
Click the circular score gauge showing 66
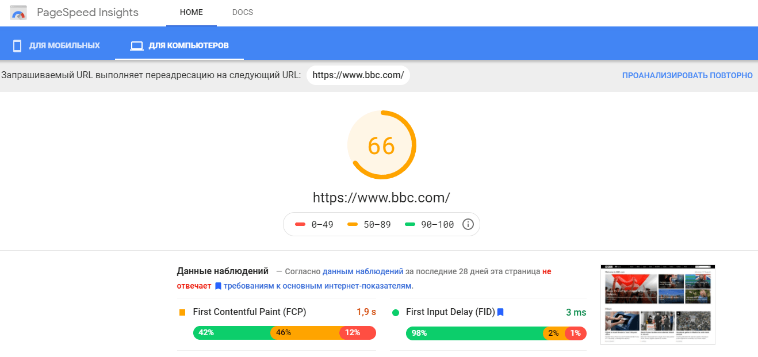381,145
